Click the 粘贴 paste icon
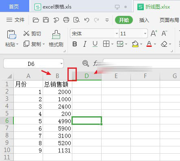 [x=12, y=35]
